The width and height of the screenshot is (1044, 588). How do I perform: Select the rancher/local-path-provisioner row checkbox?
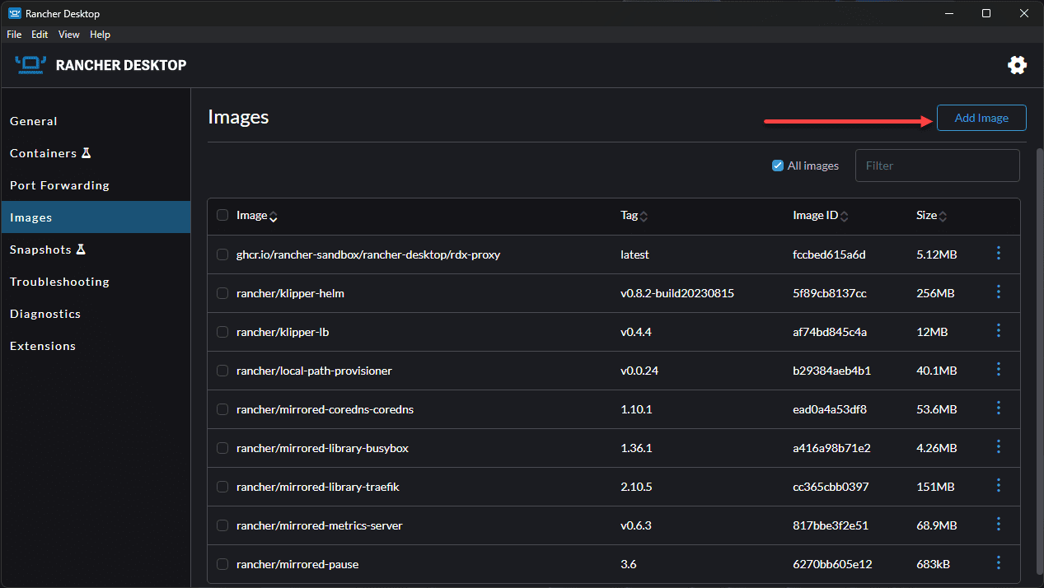[222, 371]
